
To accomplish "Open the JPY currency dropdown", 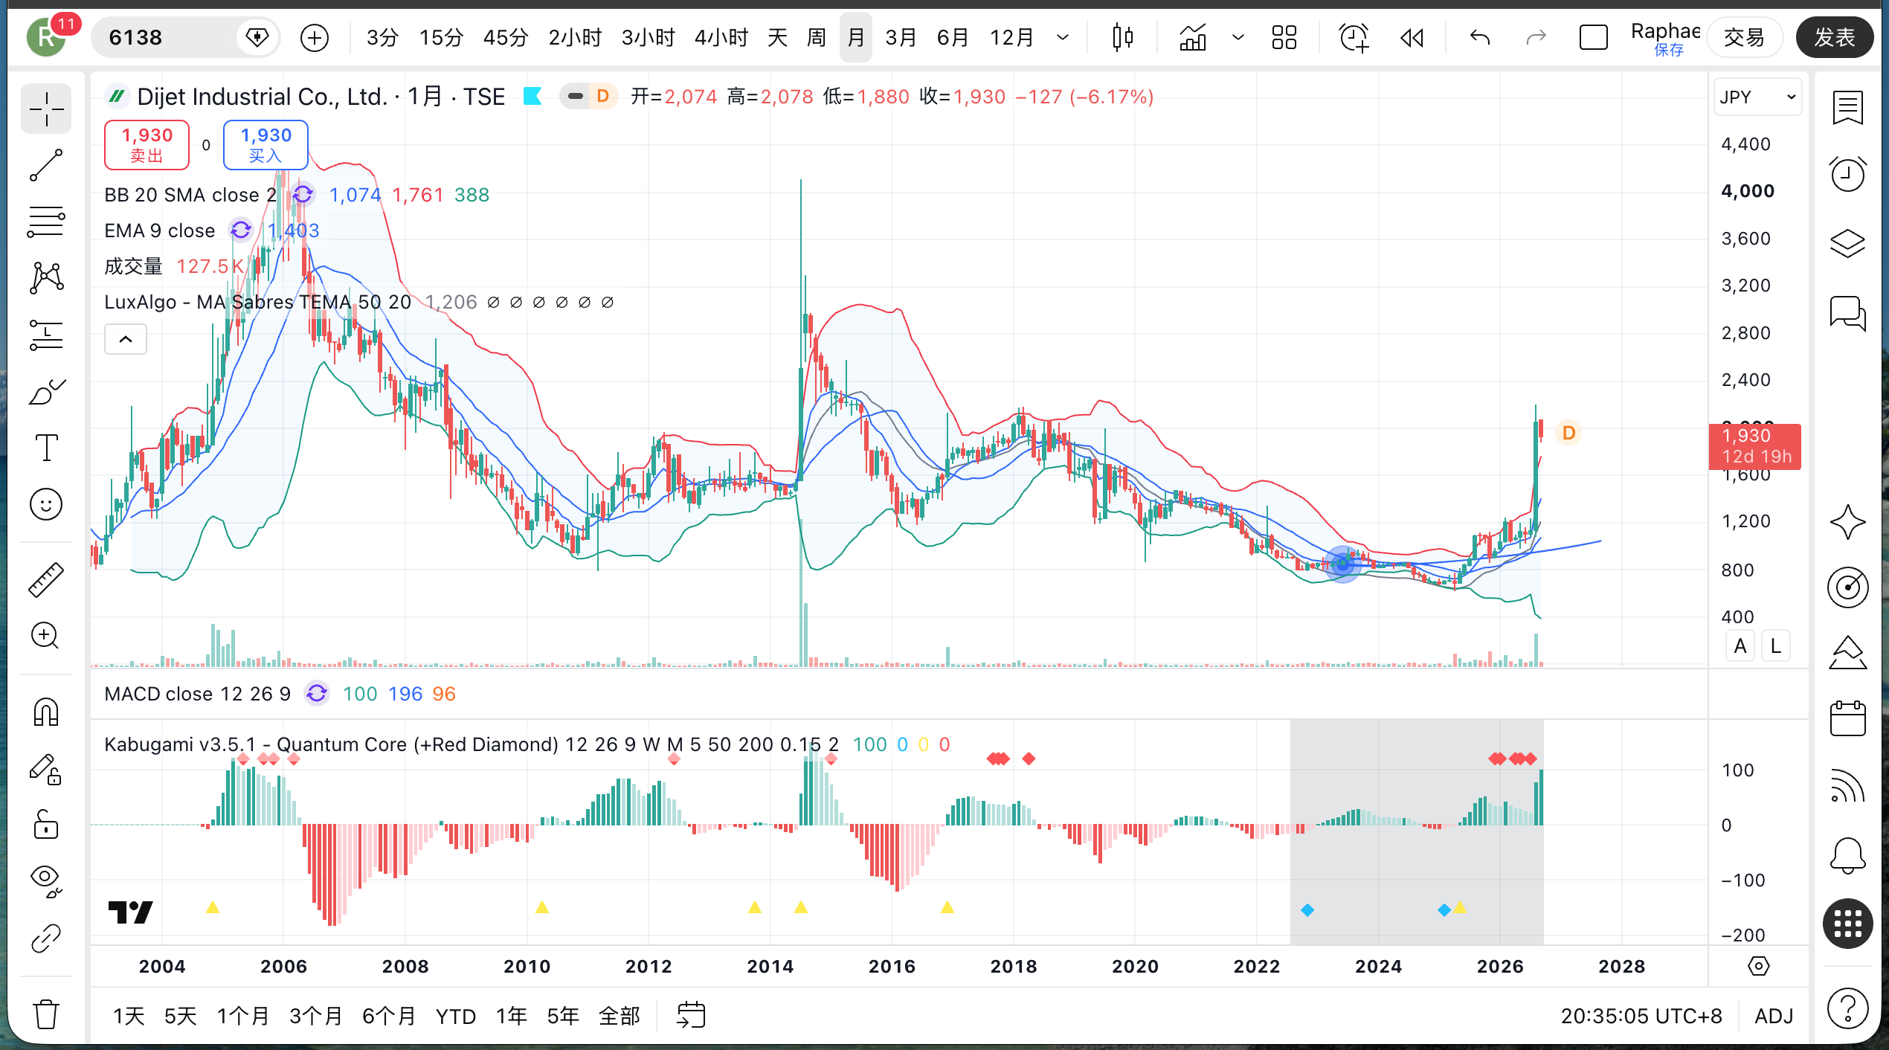I will click(x=1757, y=97).
